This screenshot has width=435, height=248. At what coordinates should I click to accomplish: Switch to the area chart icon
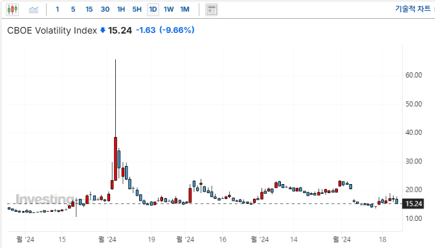[34, 10]
